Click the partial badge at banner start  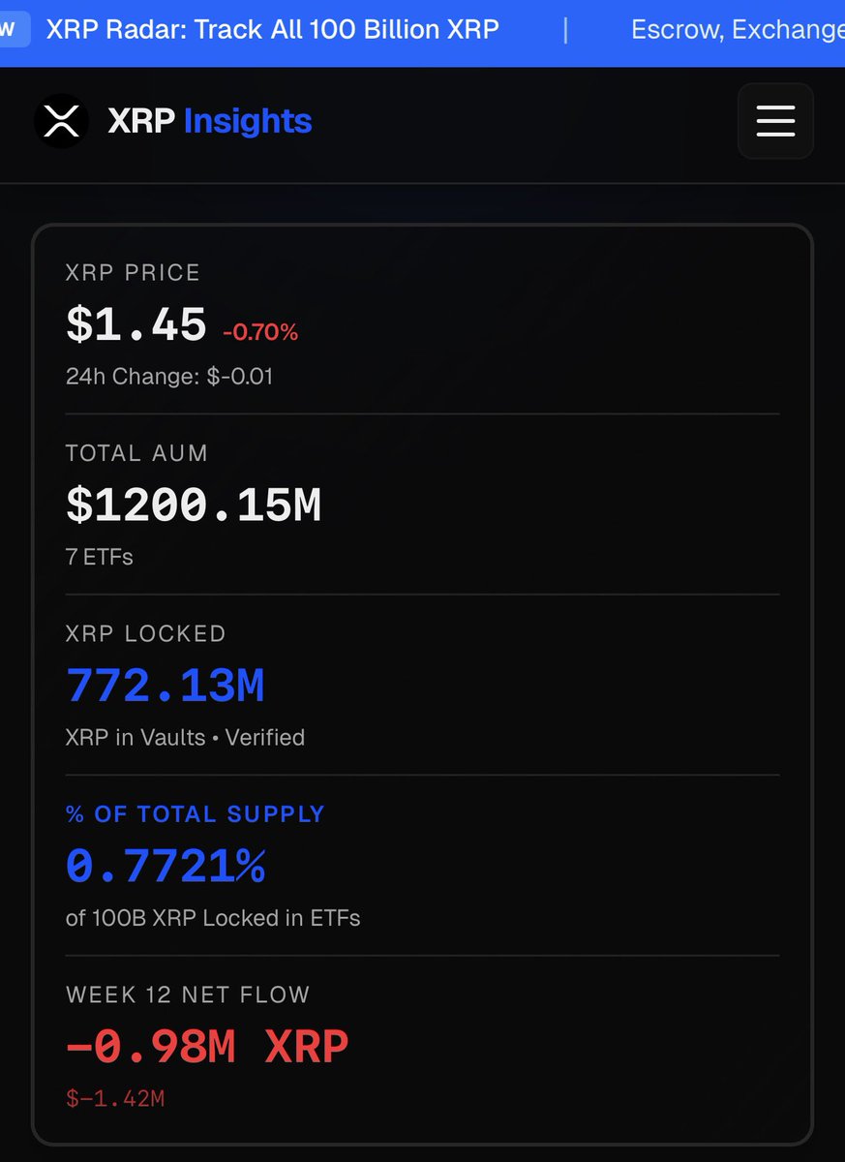(9, 29)
